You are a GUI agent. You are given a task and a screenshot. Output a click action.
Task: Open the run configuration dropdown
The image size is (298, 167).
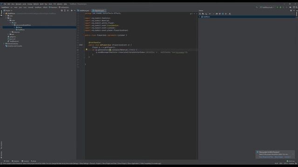pos(267,7)
